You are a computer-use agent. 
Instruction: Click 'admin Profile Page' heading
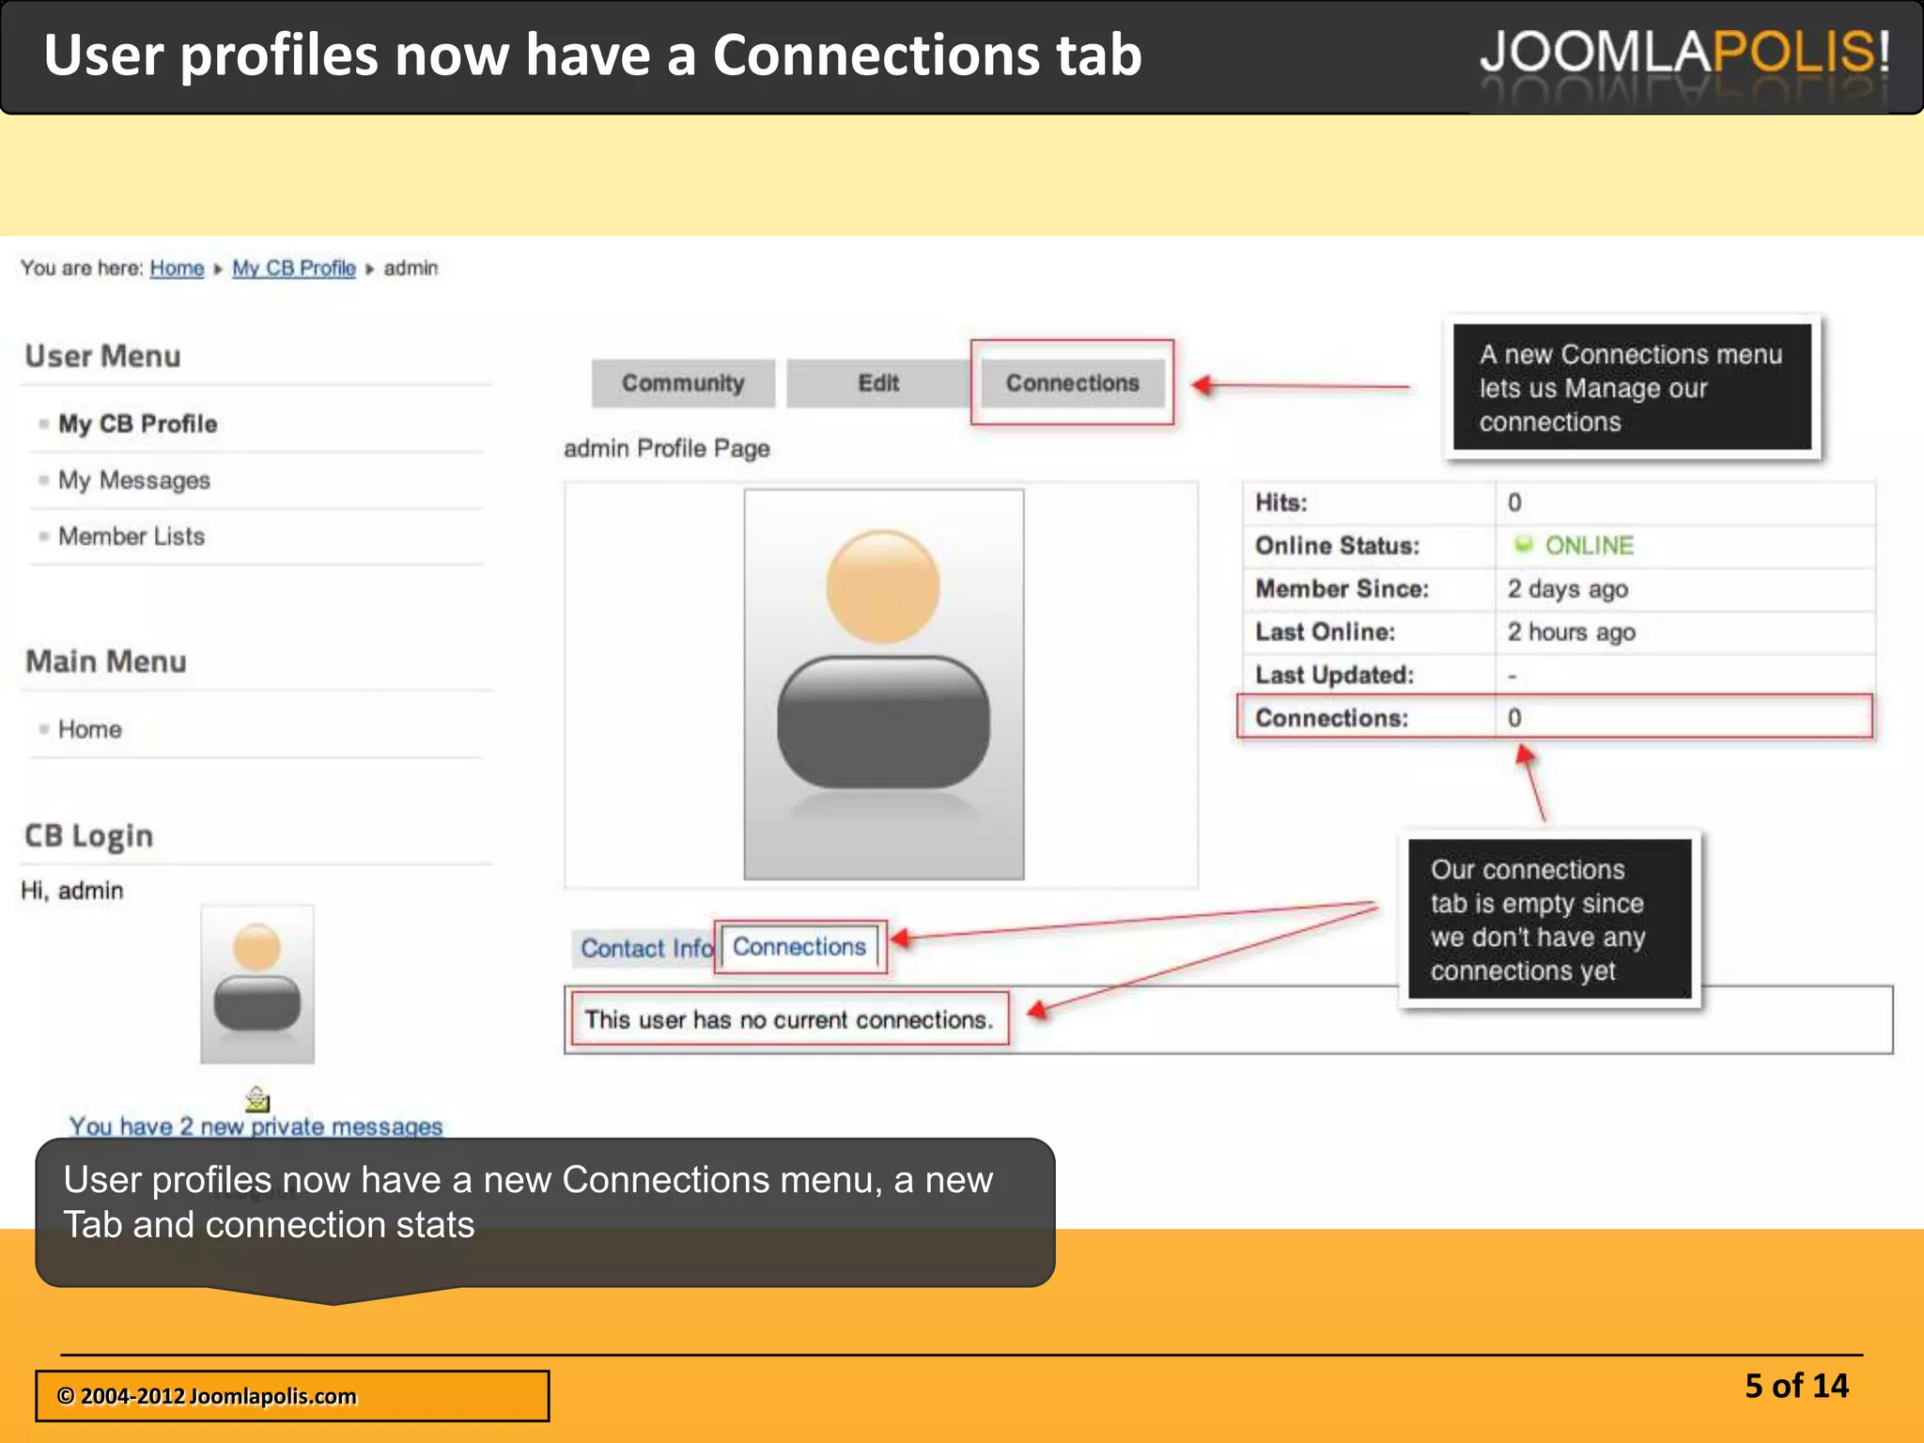click(x=667, y=449)
